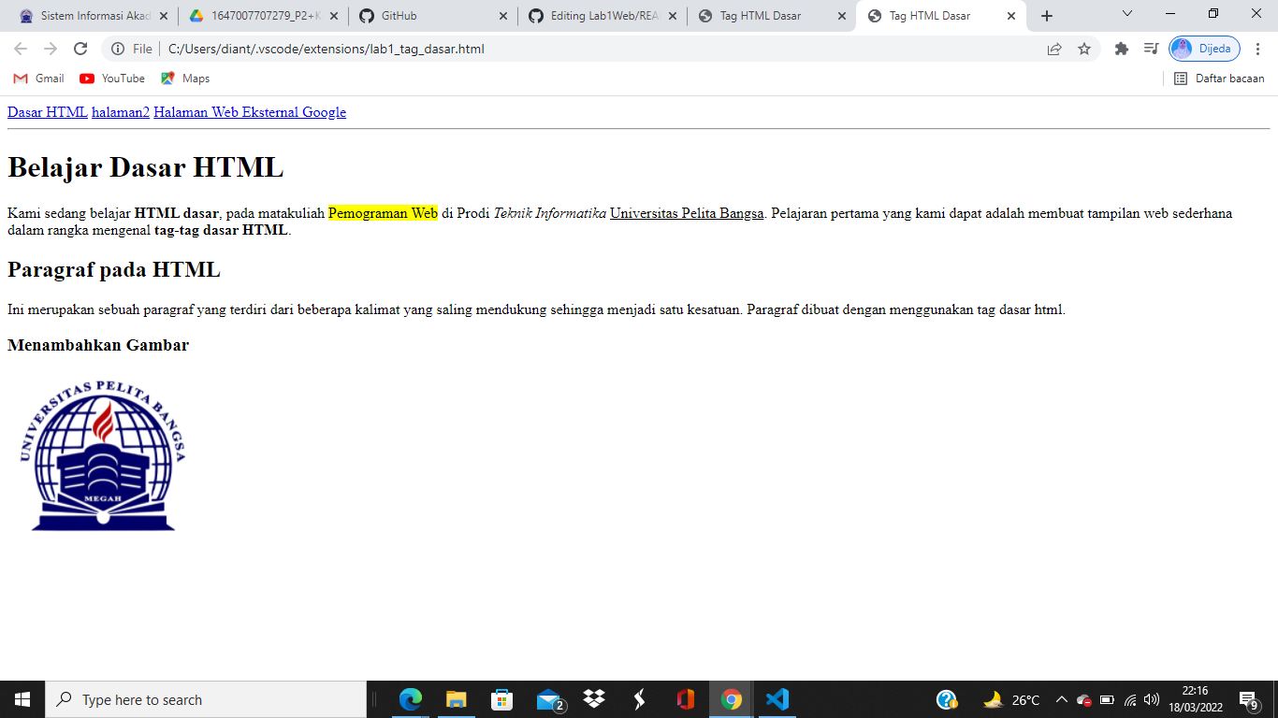Image resolution: width=1278 pixels, height=718 pixels.
Task: Open Halaman Web Eksternal Google link
Action: click(x=250, y=112)
